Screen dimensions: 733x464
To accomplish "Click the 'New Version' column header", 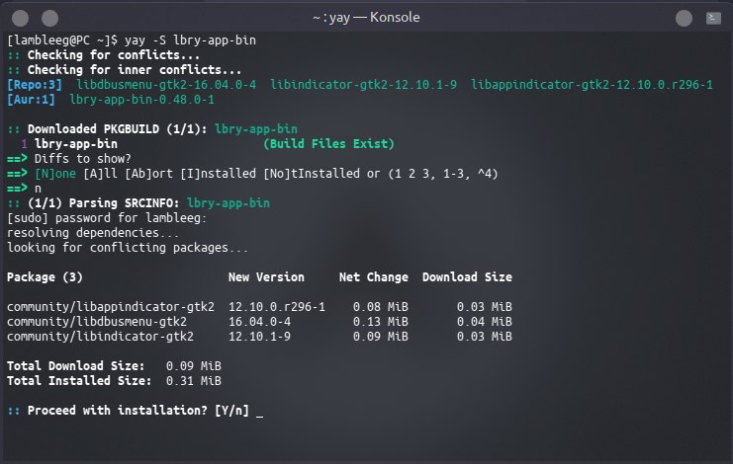I will point(266,277).
